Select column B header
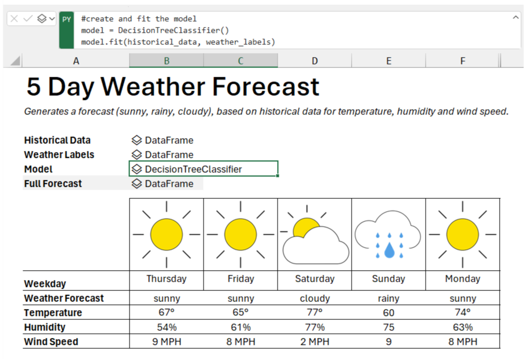The image size is (528, 359). (x=167, y=61)
